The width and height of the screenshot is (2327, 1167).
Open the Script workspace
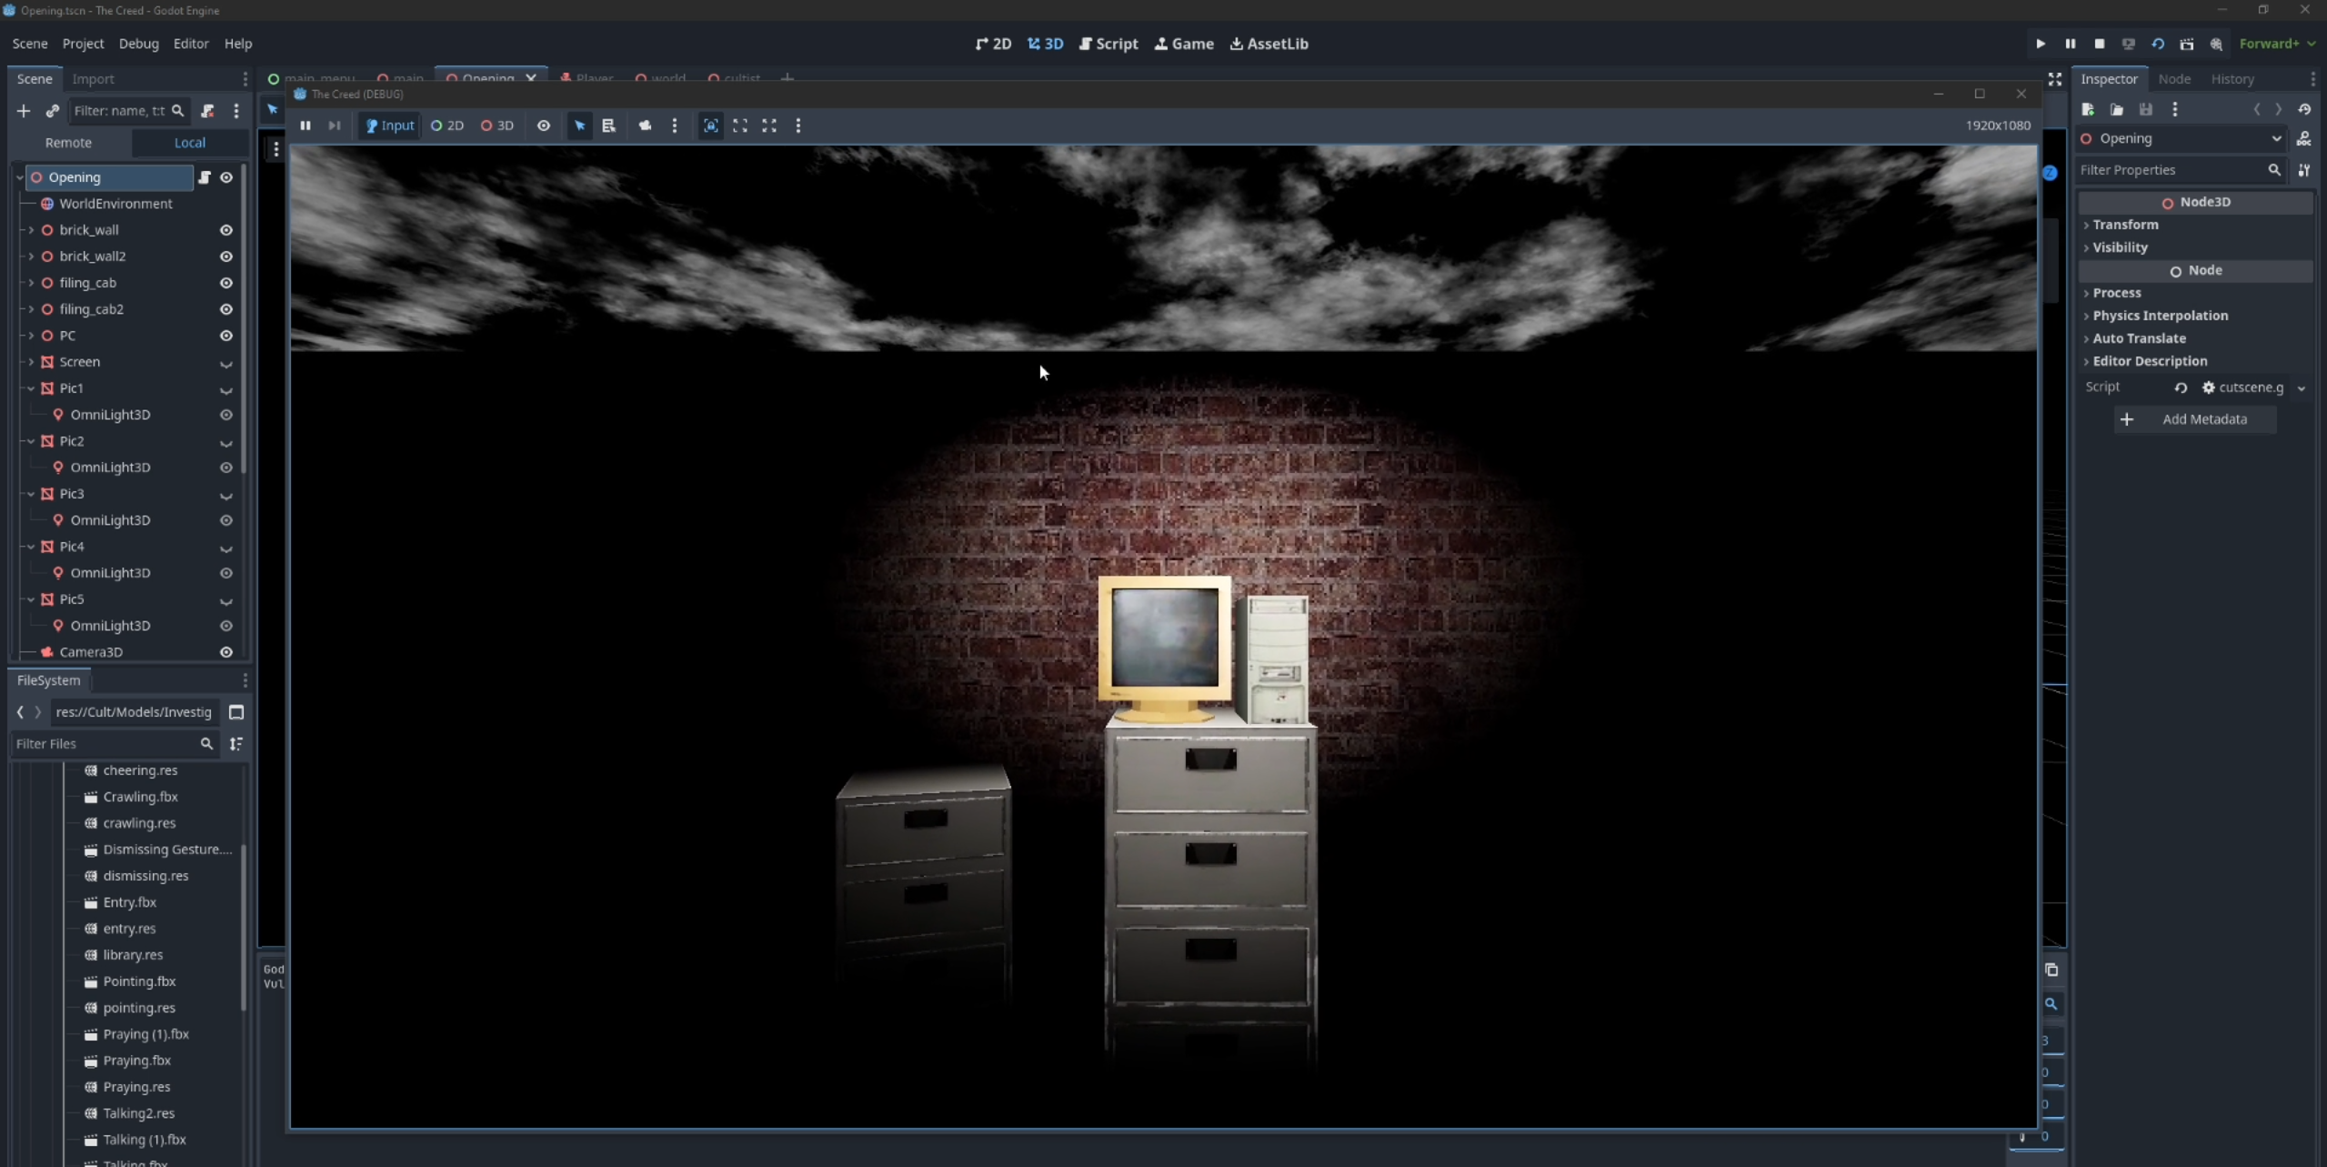click(1108, 44)
